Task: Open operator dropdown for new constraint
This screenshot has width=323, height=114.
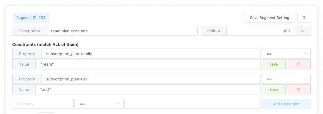Action: click(99, 104)
